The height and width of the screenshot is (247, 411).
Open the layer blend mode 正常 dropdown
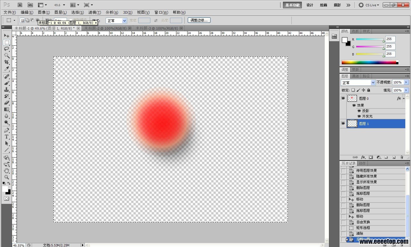click(x=358, y=83)
